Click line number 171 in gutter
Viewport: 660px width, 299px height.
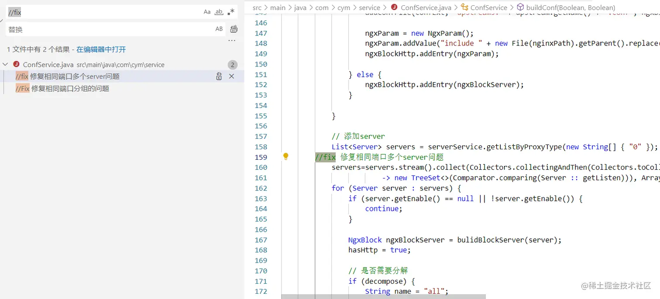[261, 281]
